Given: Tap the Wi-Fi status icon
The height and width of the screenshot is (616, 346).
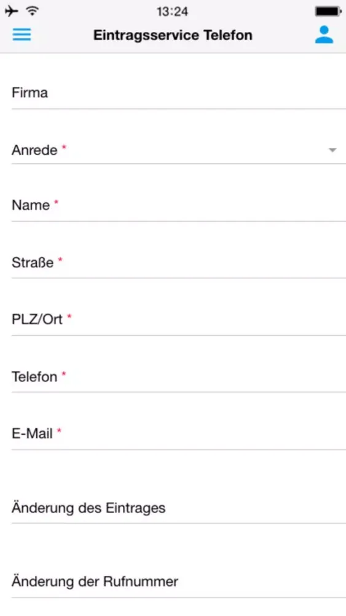Looking at the screenshot, I should point(33,11).
